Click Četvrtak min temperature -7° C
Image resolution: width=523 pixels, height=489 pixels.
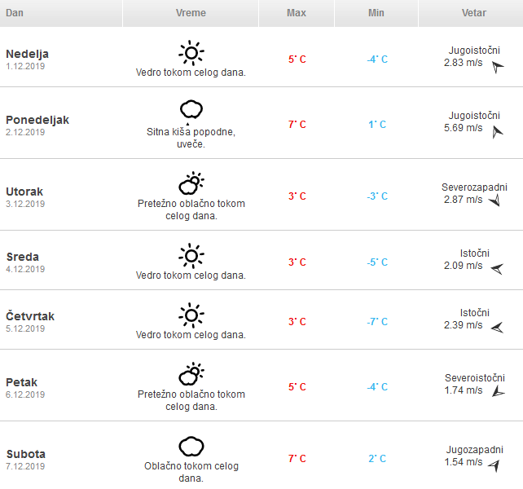376,322
